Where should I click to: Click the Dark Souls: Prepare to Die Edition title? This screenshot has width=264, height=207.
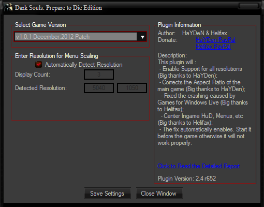[x=58, y=8]
